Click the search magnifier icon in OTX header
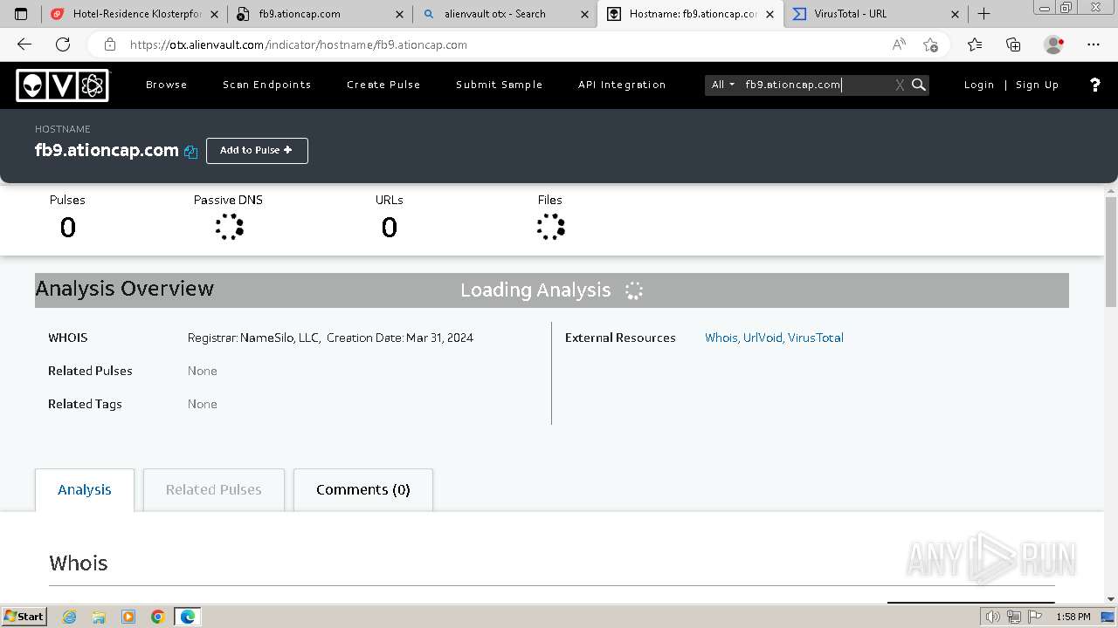This screenshot has height=628, width=1118. click(x=919, y=85)
